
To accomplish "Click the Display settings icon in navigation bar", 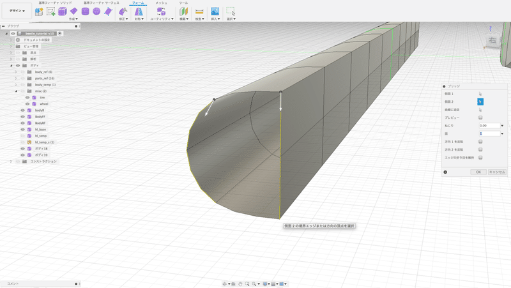I will click(x=265, y=284).
